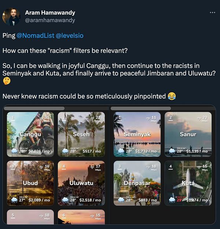Screen dimensions: 220x229
Task: Click the $2,026 / mo price on Canggu
Action: pyautogui.click(x=39, y=151)
